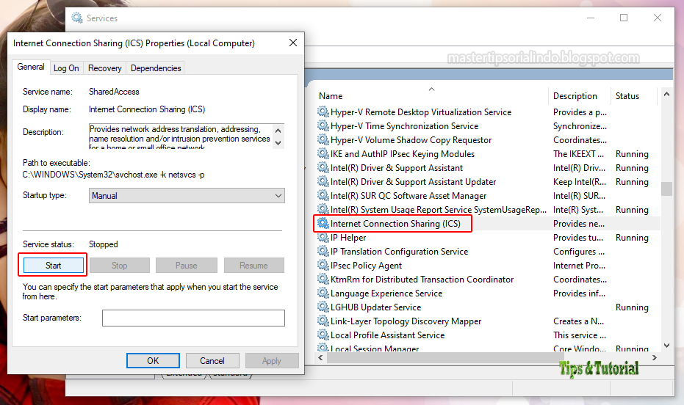The height and width of the screenshot is (405, 684).
Task: Click the greyed-out Resume button
Action: 254,265
